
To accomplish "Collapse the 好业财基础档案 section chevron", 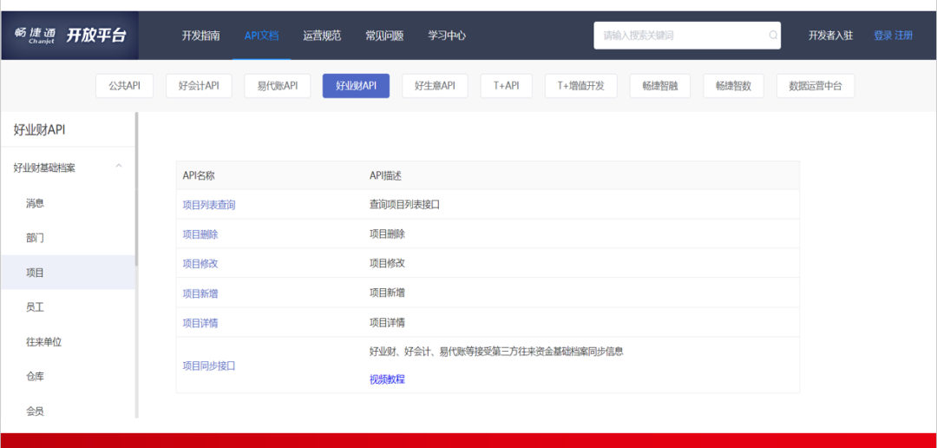I will [119, 166].
